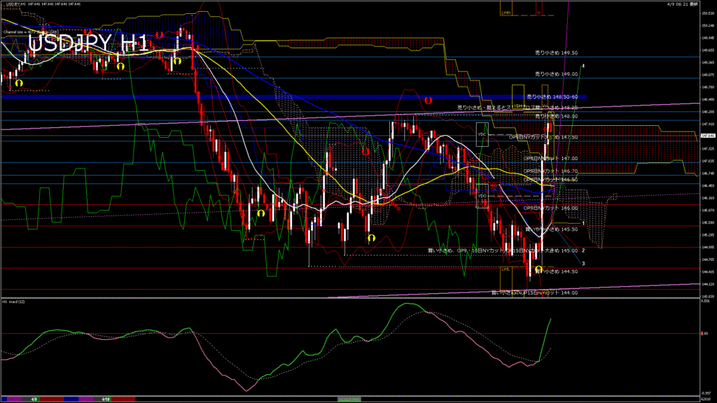Click the H1 macd (12) indicator label
This screenshot has height=403, width=717.
15,302
